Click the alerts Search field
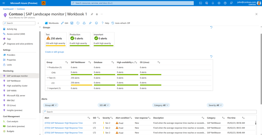The image size is (262, 135). (150, 112)
